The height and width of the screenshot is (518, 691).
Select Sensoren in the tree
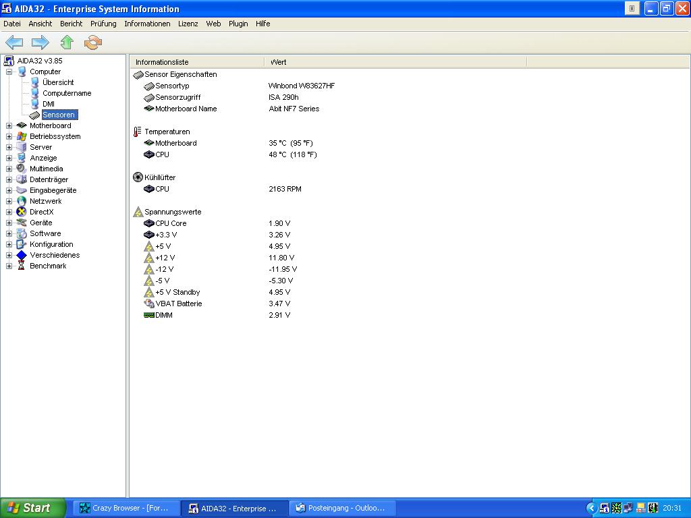[x=59, y=115]
